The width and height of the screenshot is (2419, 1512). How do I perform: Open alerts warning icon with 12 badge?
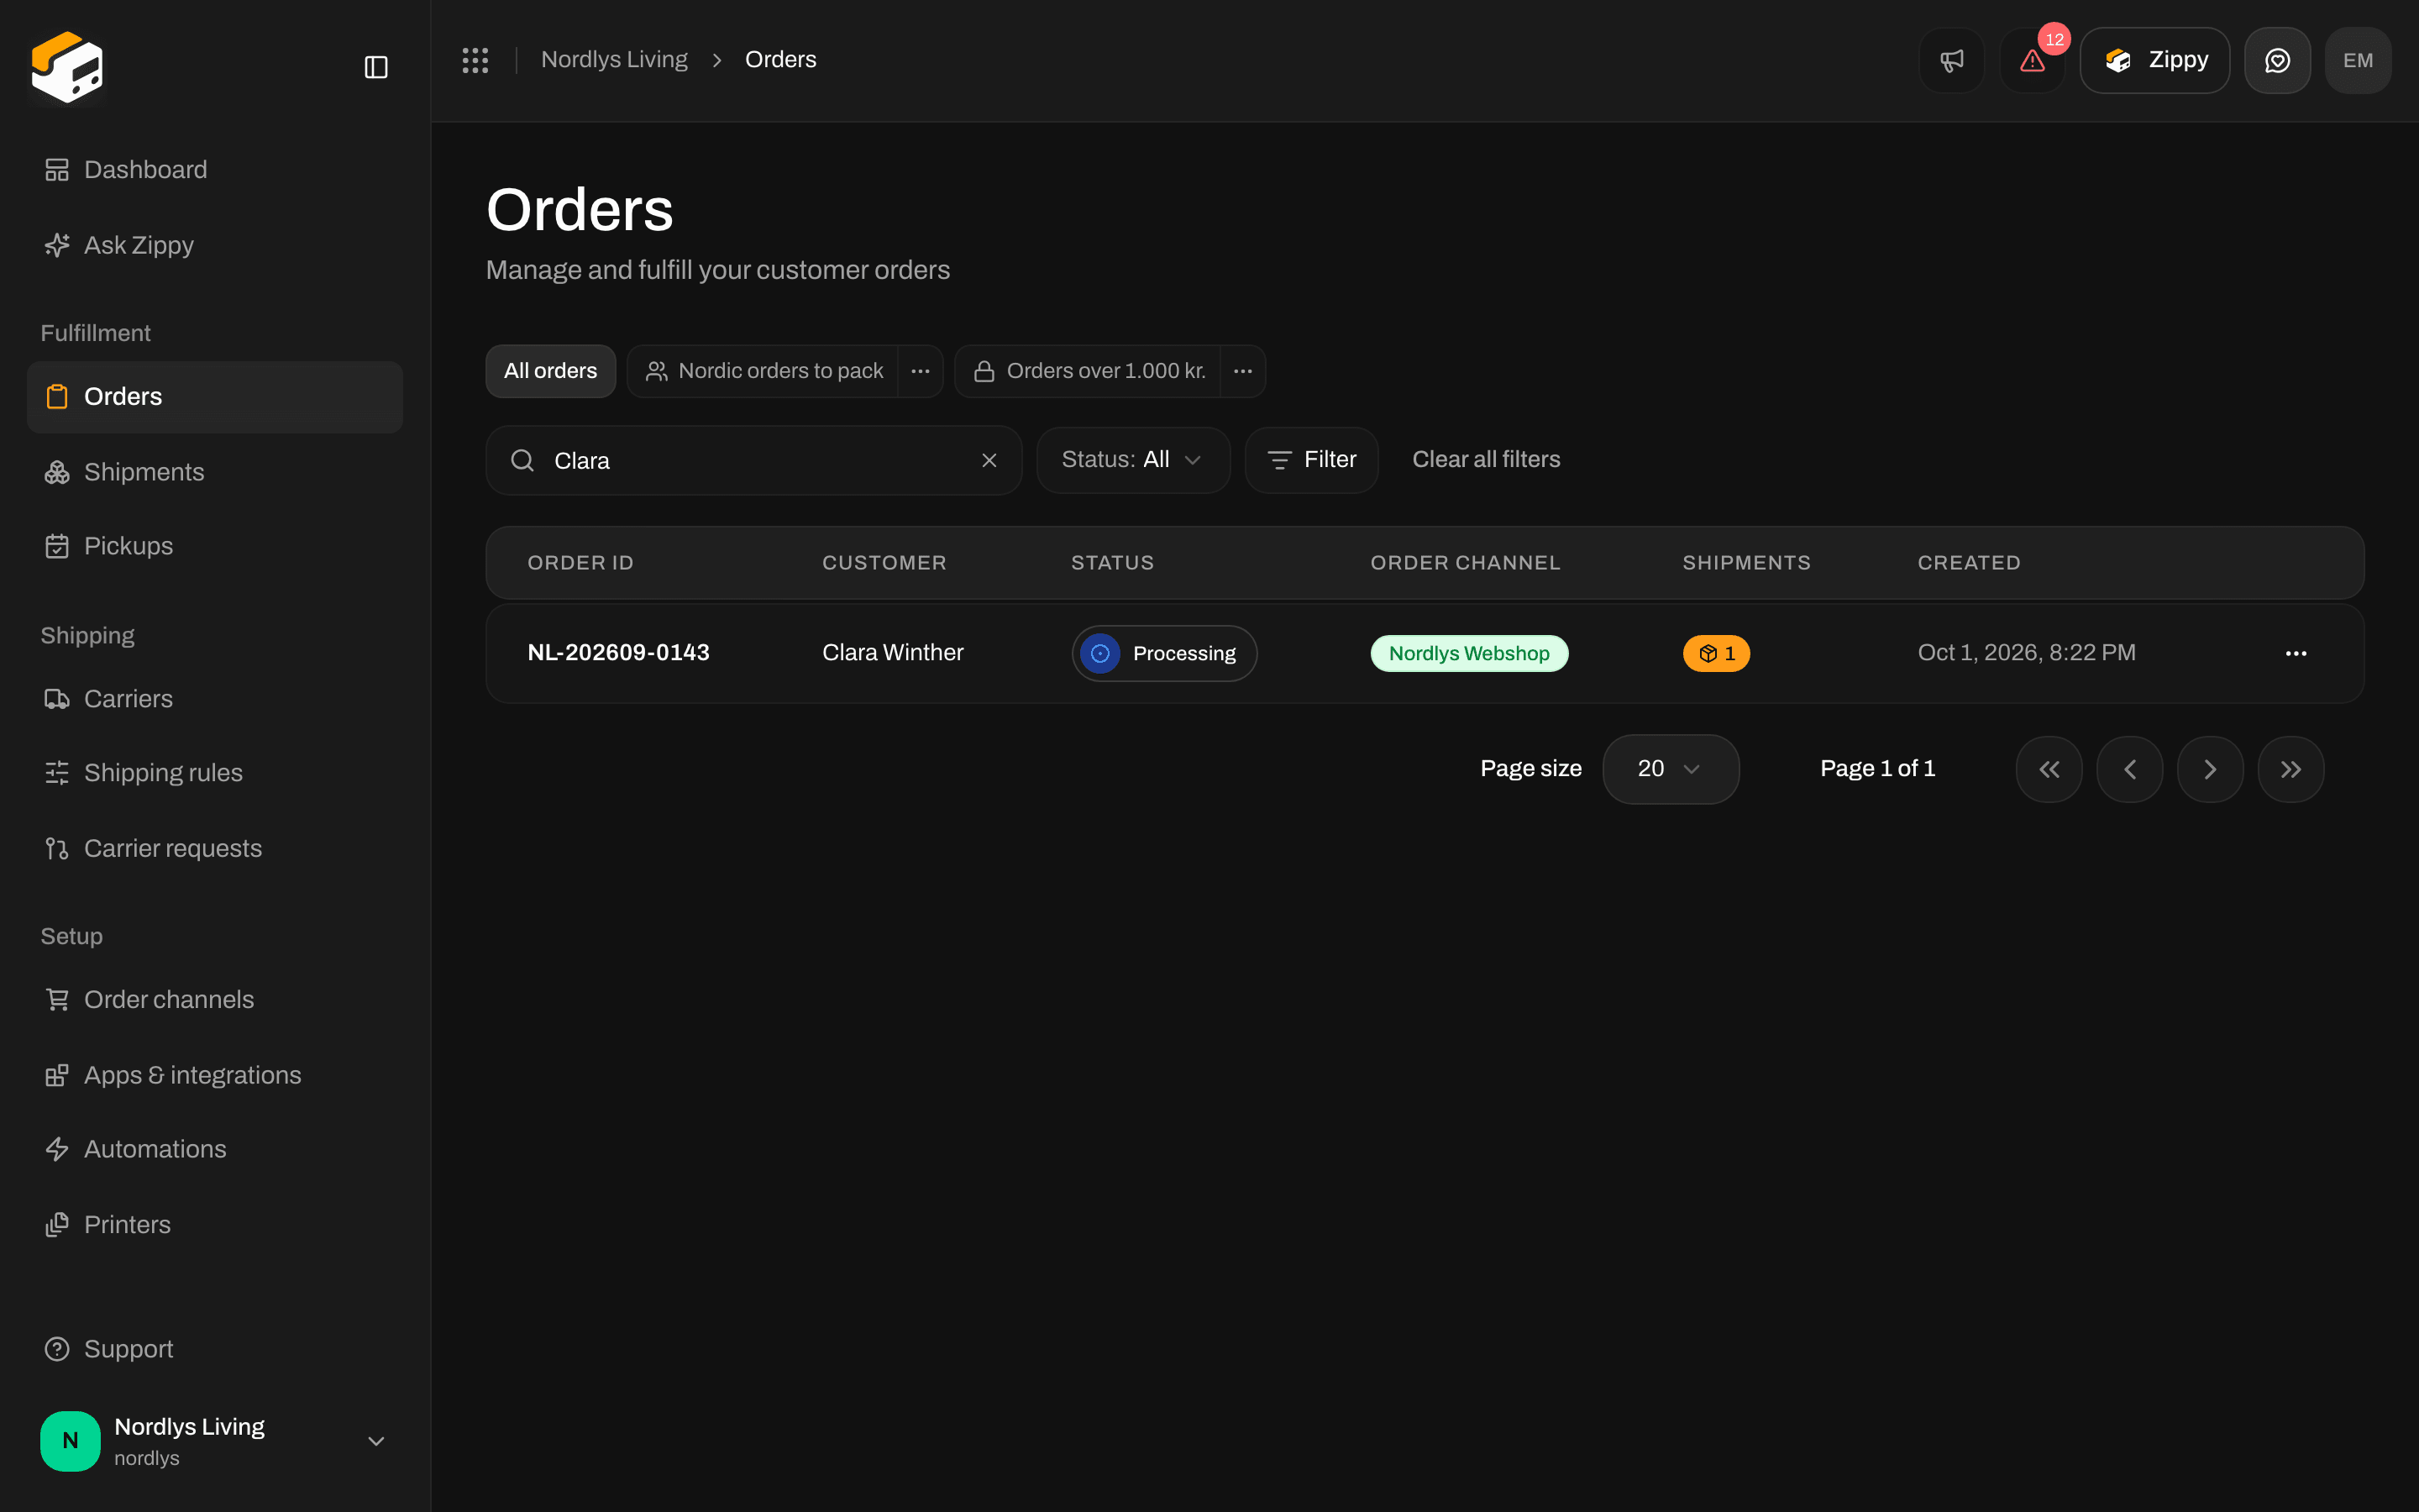[x=2032, y=60]
